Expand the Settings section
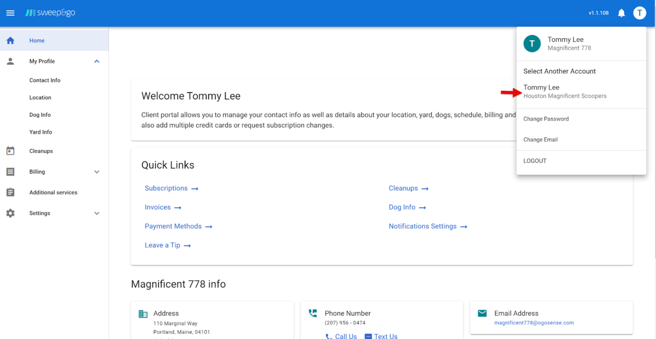 pyautogui.click(x=96, y=213)
